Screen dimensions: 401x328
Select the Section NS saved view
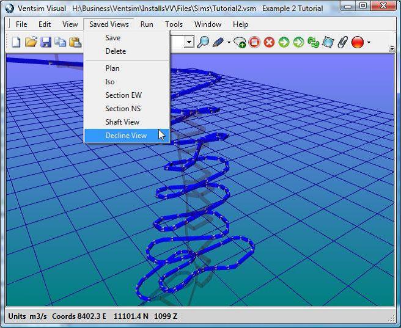pyautogui.click(x=127, y=109)
